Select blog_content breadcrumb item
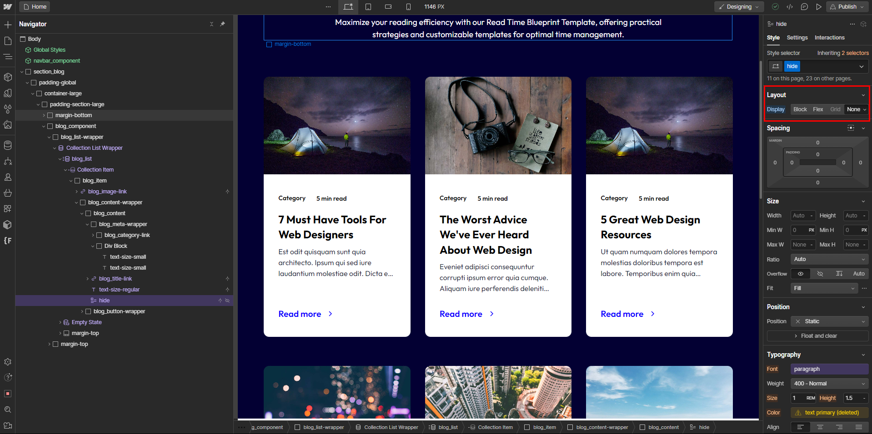 pos(659,427)
